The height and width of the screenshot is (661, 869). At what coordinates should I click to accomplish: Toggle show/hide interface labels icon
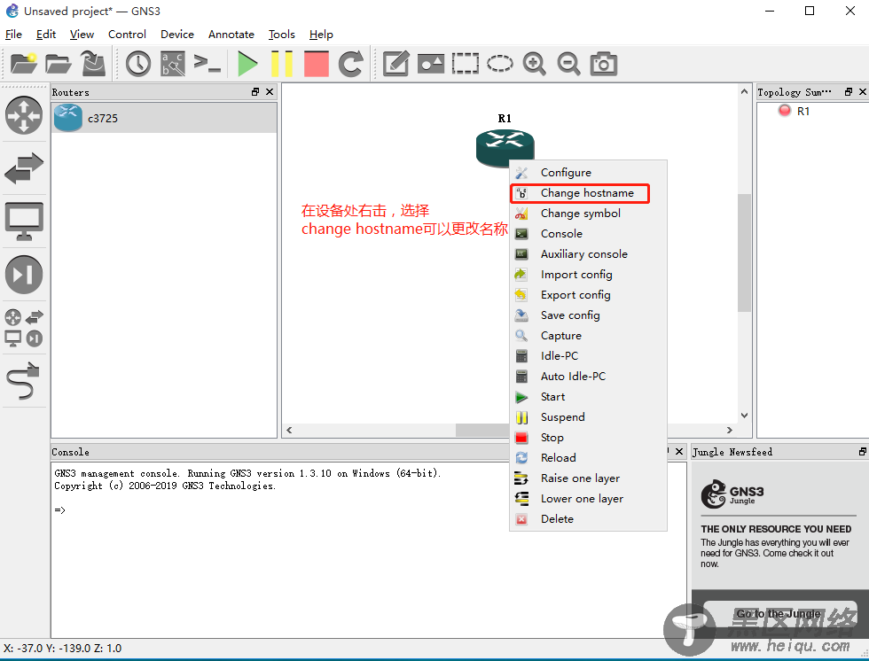[x=172, y=64]
